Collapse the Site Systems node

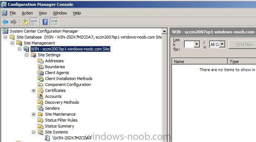(34, 132)
